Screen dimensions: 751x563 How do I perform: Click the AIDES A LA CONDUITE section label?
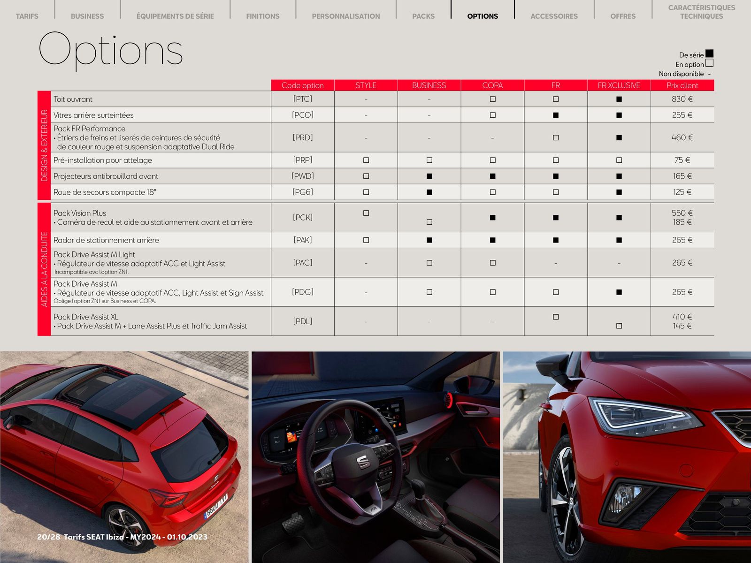point(44,269)
